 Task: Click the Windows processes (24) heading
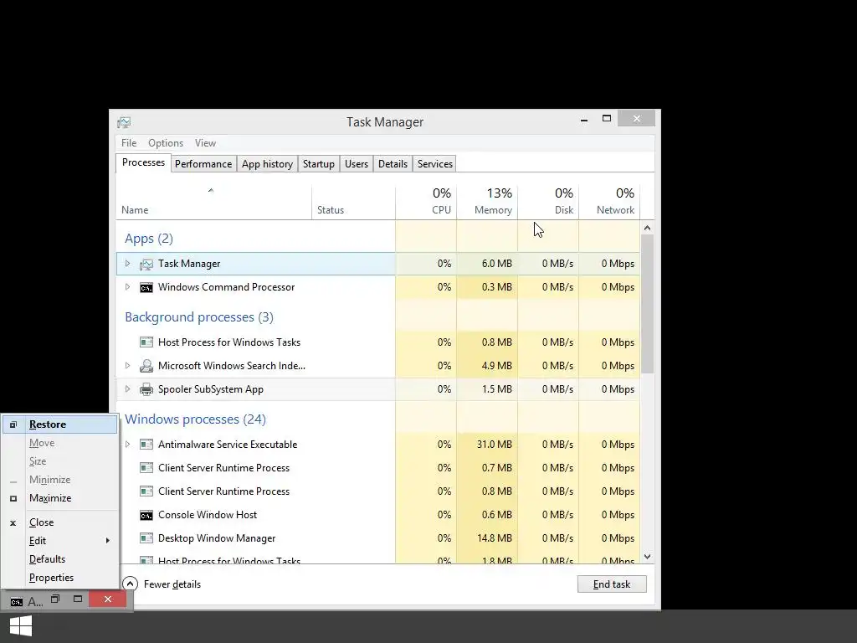pos(195,419)
